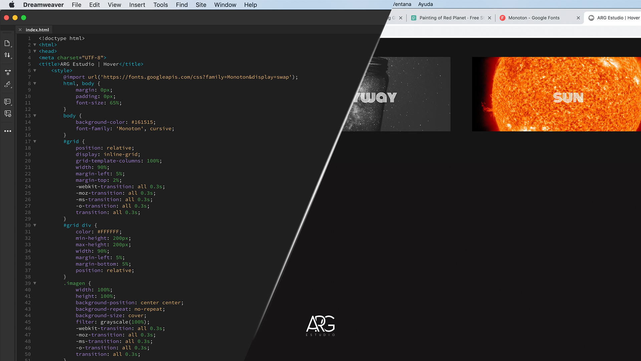Image resolution: width=641 pixels, height=361 pixels.
Task: Close the Monoton - Google Fonts browser tab
Action: point(578,18)
